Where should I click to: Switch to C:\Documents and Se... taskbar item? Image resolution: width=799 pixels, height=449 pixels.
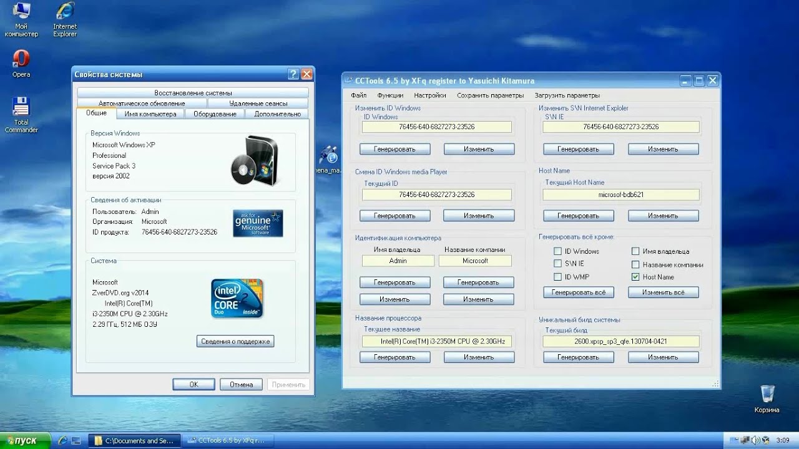pyautogui.click(x=134, y=441)
